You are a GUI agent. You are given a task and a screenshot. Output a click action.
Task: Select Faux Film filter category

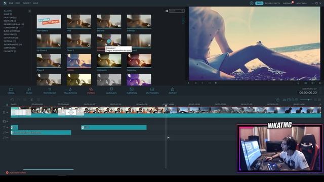10,18
